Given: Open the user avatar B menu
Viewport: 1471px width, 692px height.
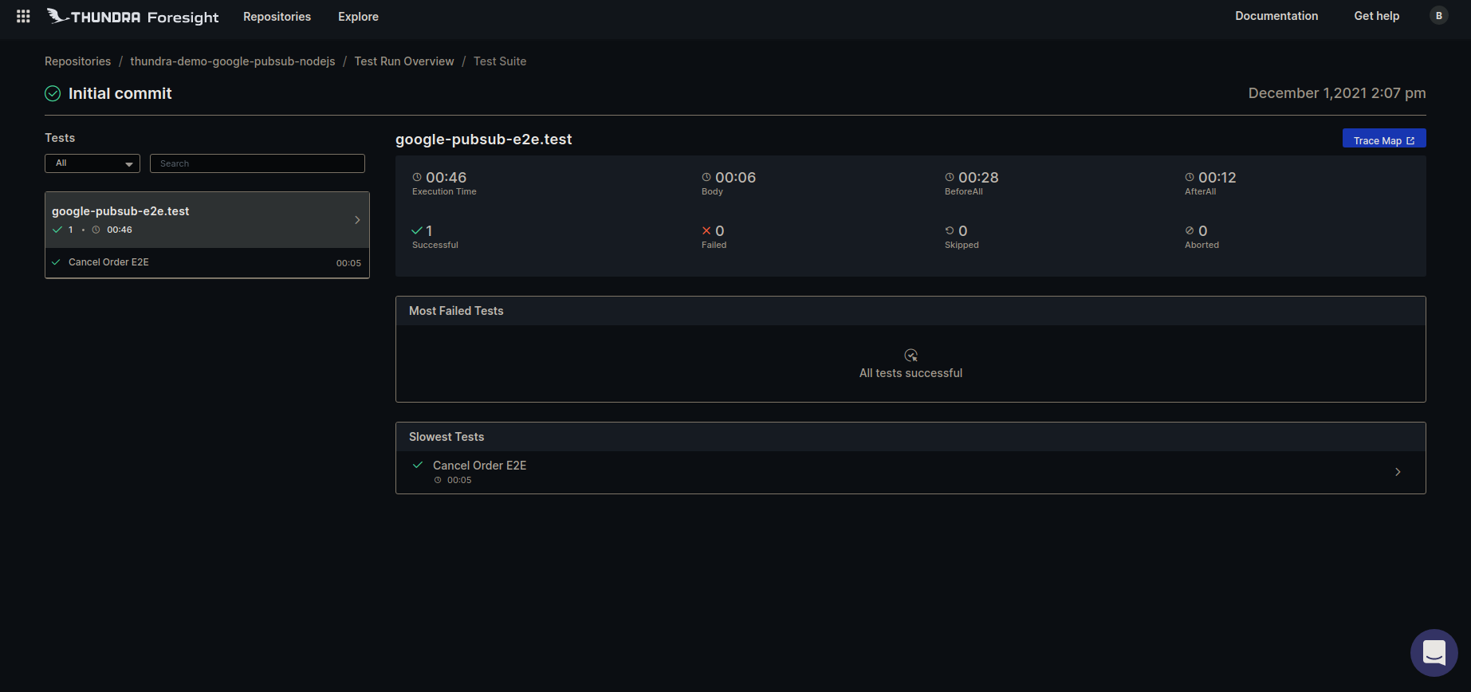Looking at the screenshot, I should (1438, 16).
